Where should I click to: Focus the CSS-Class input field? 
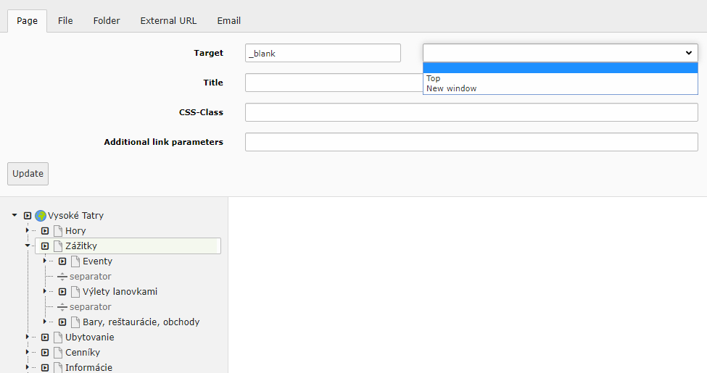click(471, 112)
